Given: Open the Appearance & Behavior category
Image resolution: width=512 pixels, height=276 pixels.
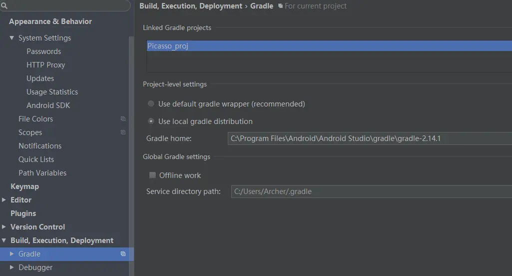Looking at the screenshot, I should pyautogui.click(x=50, y=21).
